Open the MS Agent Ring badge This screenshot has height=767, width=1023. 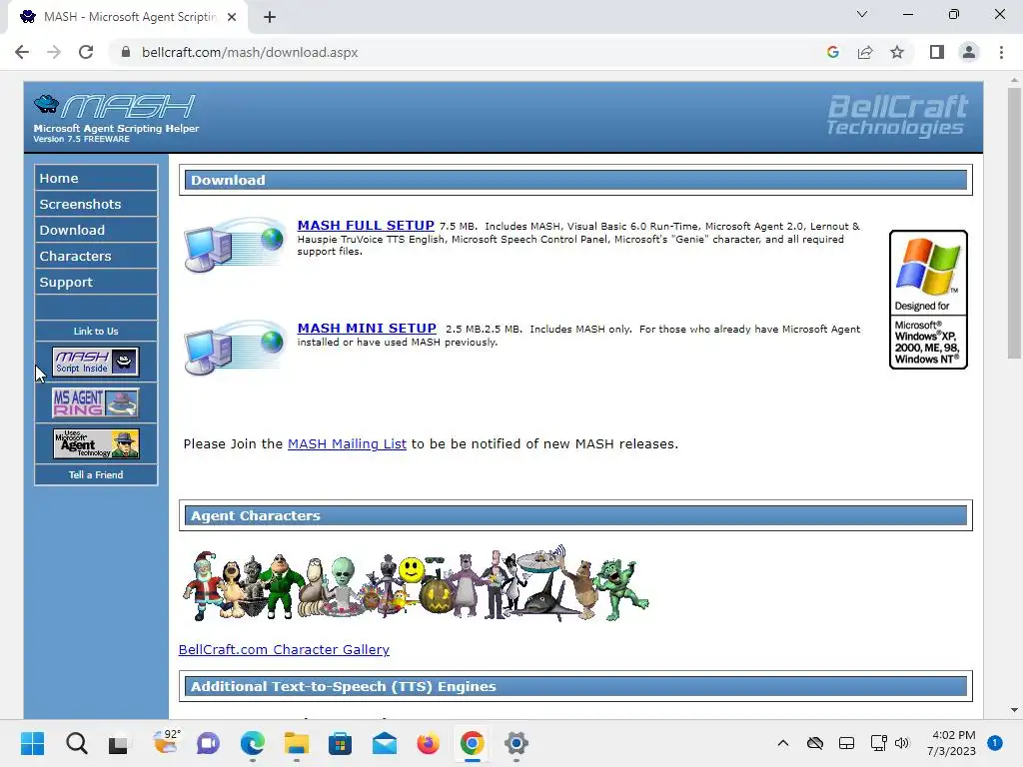[95, 403]
